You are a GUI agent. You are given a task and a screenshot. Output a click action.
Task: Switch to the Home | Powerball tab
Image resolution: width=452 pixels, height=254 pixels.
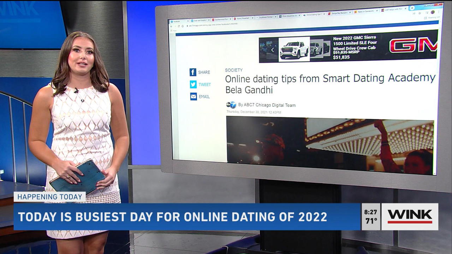[243, 18]
